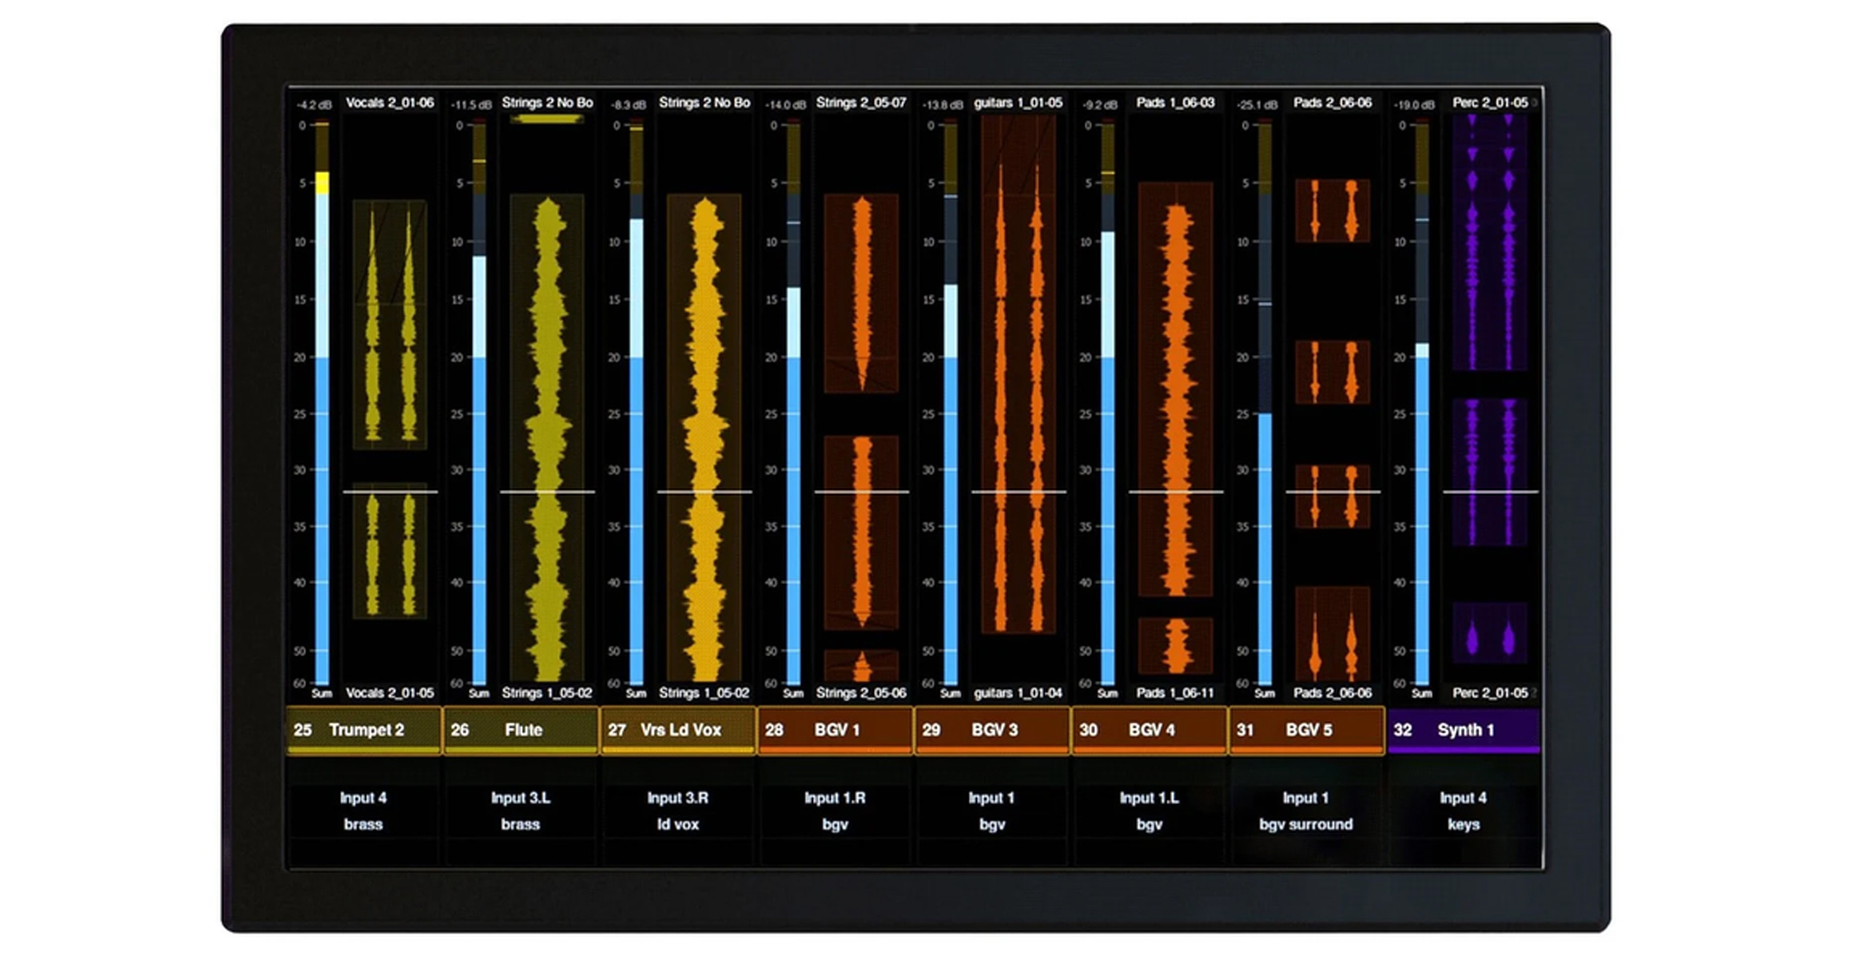Click the playhead line on BGV 4 waveform
The height and width of the screenshot is (955, 1852).
click(1176, 492)
